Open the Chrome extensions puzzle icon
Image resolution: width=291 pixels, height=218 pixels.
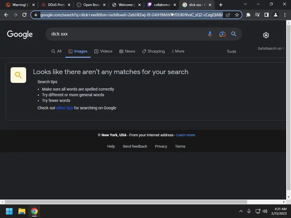coord(248,15)
